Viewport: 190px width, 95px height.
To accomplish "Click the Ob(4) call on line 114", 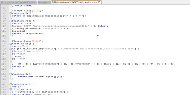I will coord(126,64).
